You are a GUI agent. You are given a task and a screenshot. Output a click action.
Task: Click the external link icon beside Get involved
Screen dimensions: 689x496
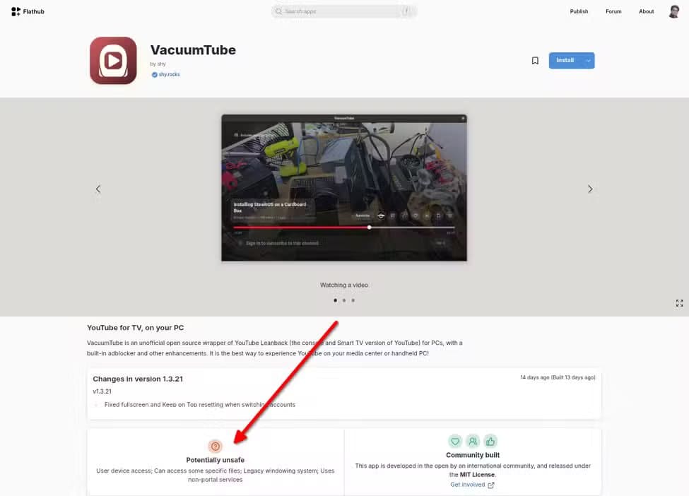click(490, 484)
